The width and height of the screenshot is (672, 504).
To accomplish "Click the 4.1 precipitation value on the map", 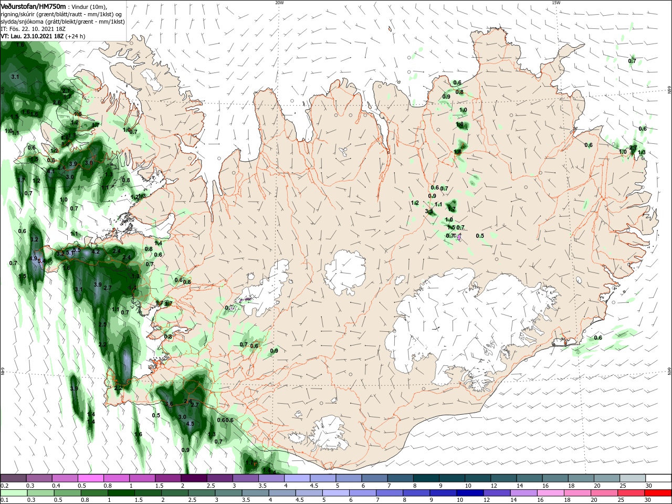I will 50,171.
